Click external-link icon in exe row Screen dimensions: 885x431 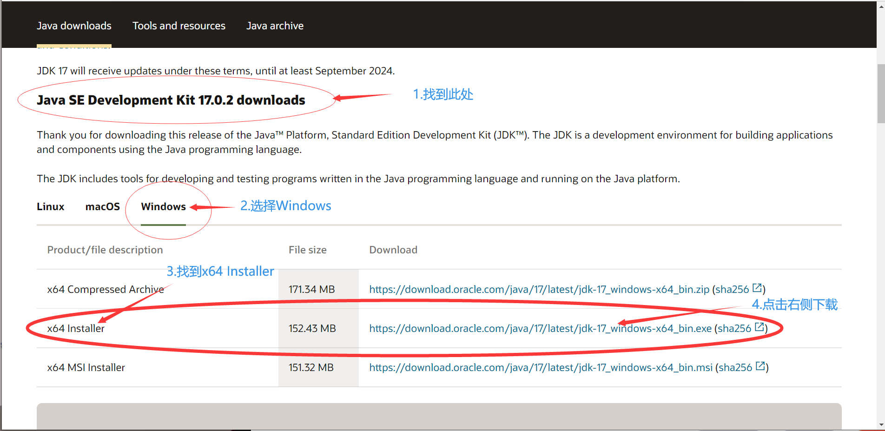tap(760, 327)
